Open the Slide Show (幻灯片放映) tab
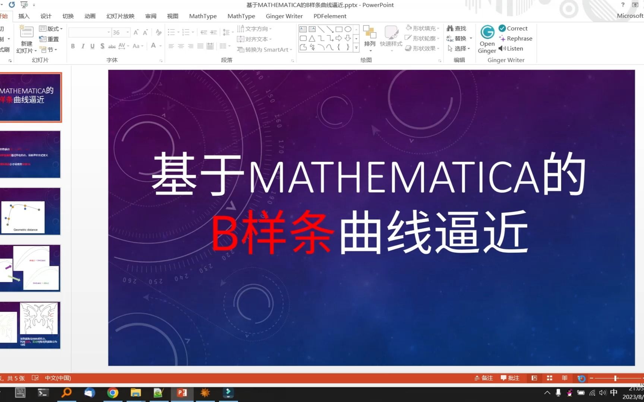This screenshot has height=402, width=644. 120,16
